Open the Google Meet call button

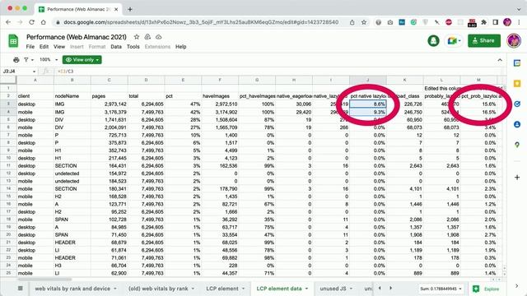pyautogui.click(x=454, y=40)
